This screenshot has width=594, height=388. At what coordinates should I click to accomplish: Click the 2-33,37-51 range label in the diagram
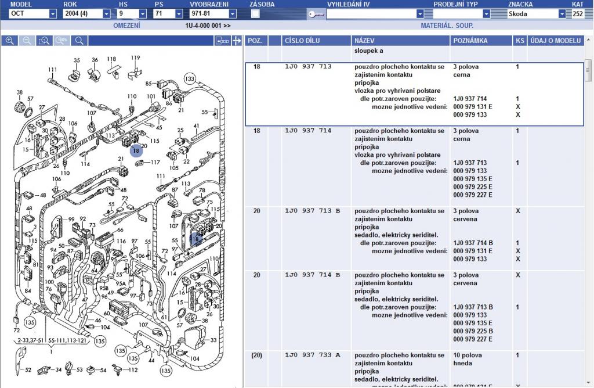coord(31,340)
